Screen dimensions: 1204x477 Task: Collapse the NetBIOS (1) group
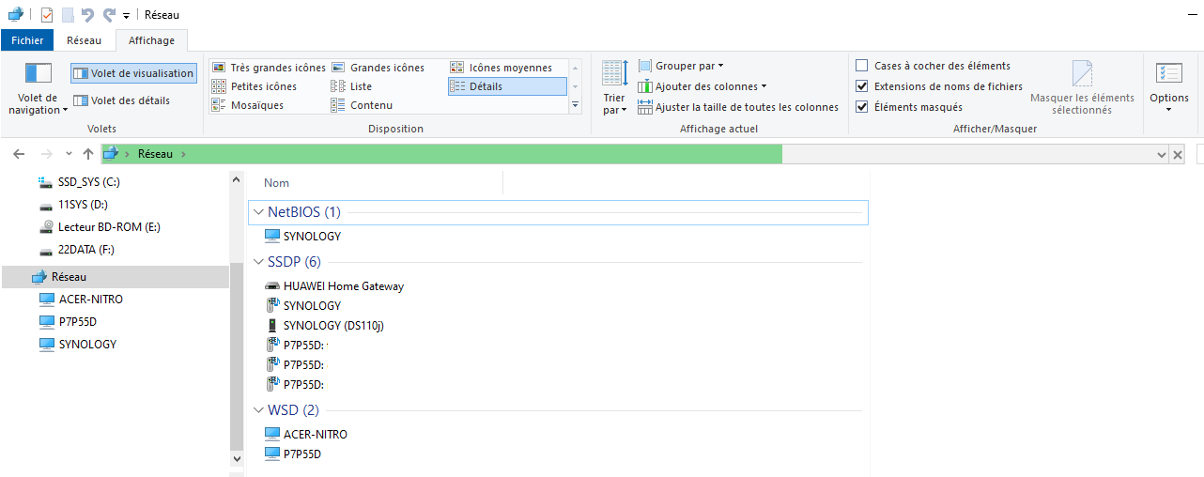click(x=258, y=212)
